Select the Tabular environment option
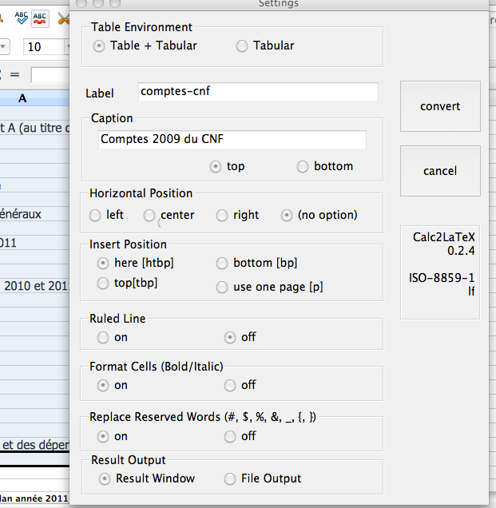Screen dimensions: 496x508 [x=242, y=46]
